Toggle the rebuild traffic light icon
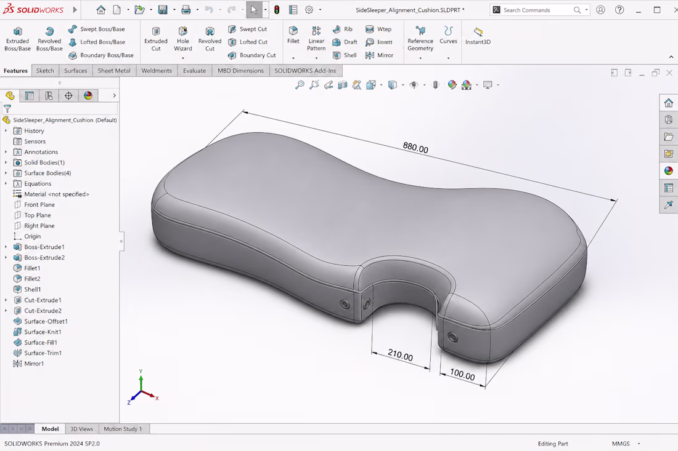 [x=277, y=9]
